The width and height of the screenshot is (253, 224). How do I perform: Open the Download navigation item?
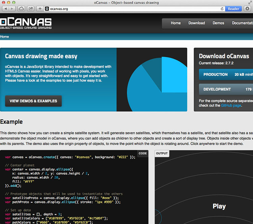197,23
